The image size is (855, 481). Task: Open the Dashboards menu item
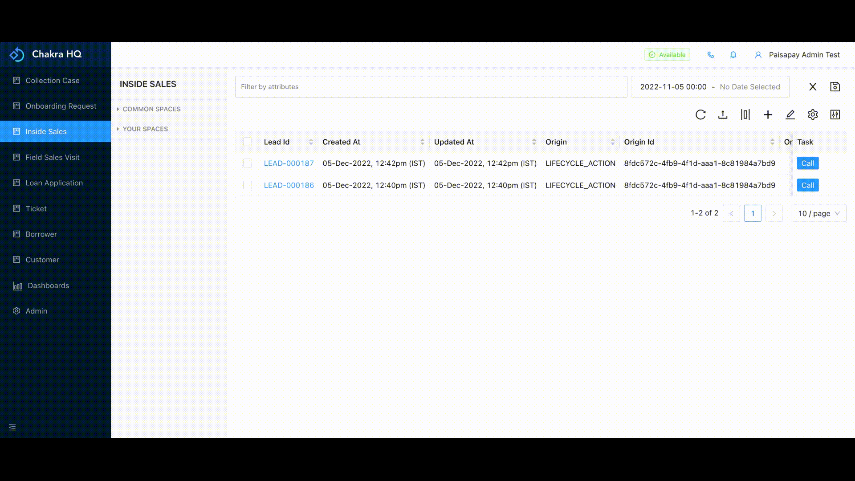coord(48,285)
